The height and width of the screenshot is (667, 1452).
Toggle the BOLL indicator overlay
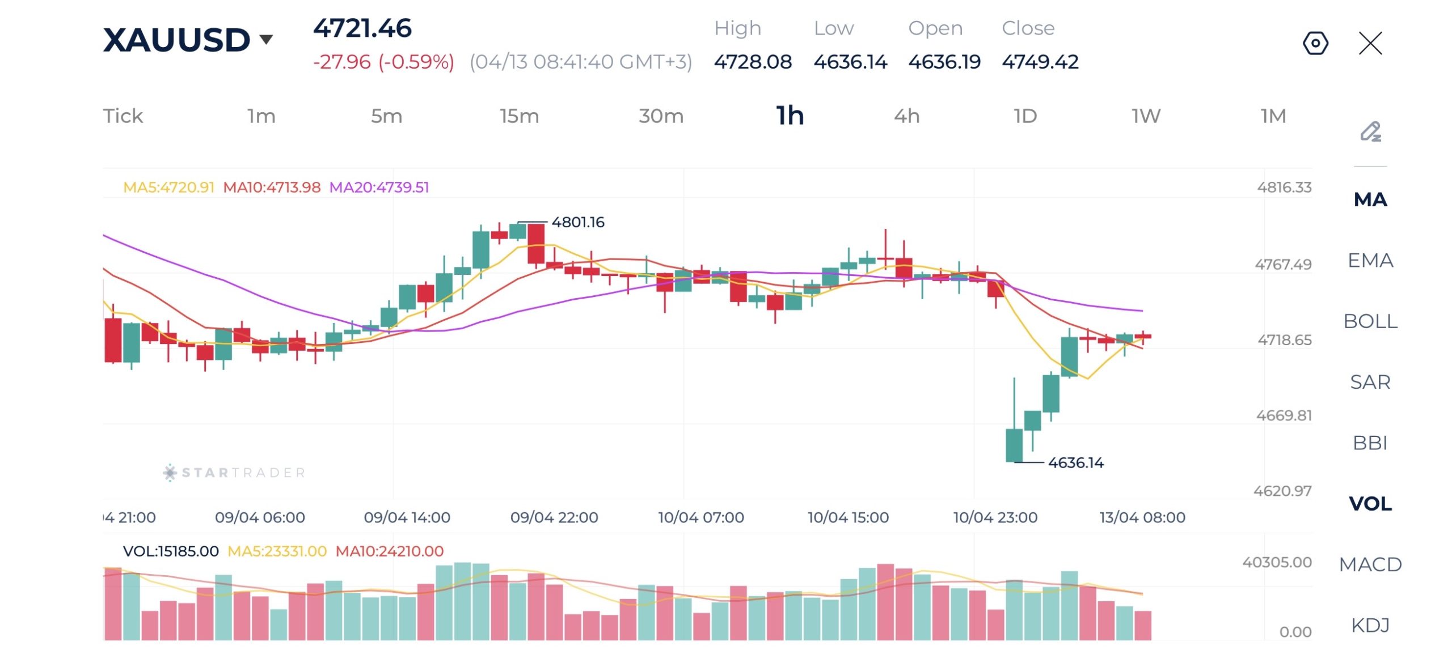(x=1370, y=321)
